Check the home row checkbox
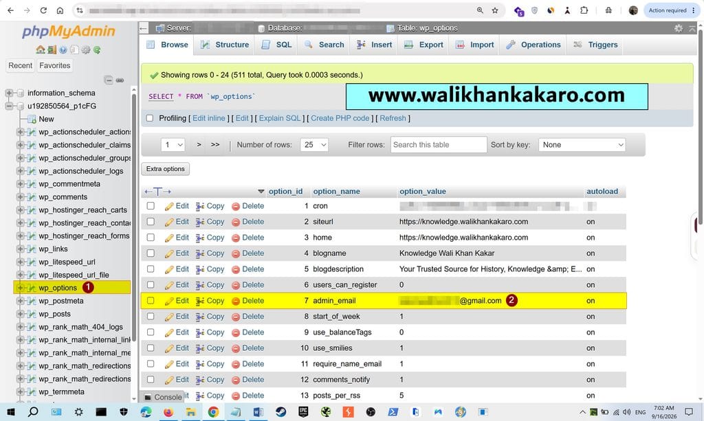The width and height of the screenshot is (704, 421). tap(151, 237)
